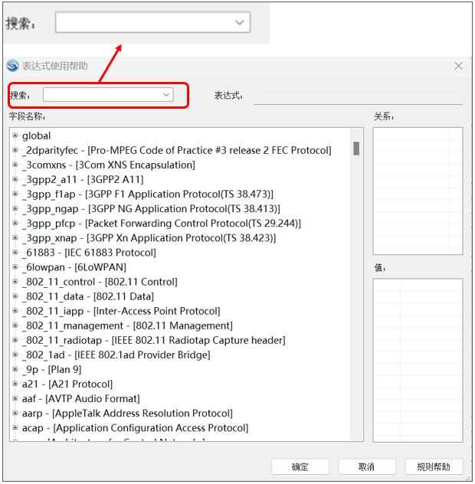Expand the _802_1ad node
Image resolution: width=475 pixels, height=484 pixels.
(15, 355)
